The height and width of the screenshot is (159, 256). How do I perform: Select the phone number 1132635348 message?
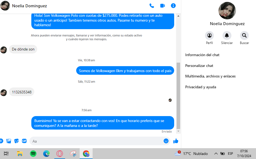22,92
